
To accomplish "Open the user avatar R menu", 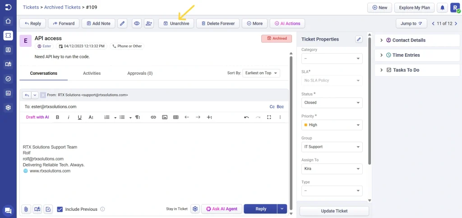I will [455, 8].
